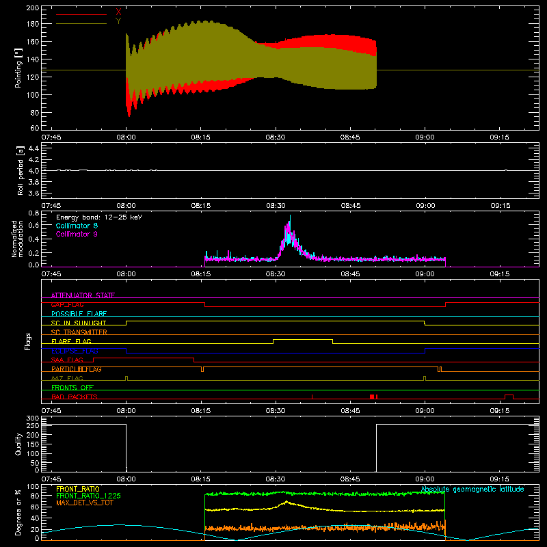Click the '09:15' tick label under Pointing panel
Screen dimensions: 547x547
click(x=499, y=137)
